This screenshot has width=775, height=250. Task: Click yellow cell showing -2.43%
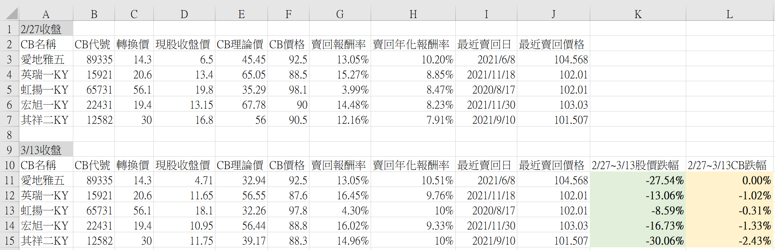click(730, 241)
